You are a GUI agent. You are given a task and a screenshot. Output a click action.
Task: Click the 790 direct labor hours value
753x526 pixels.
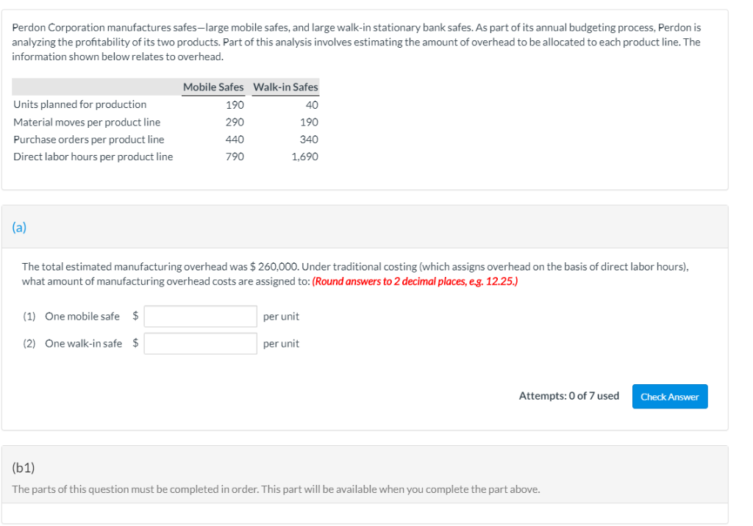point(235,156)
